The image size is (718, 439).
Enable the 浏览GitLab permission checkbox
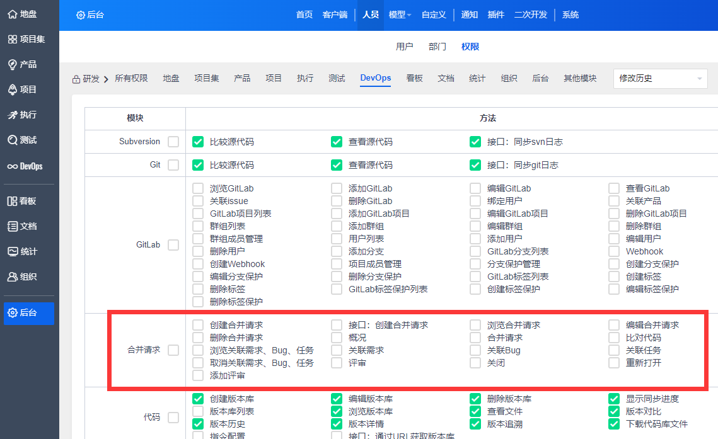point(198,188)
